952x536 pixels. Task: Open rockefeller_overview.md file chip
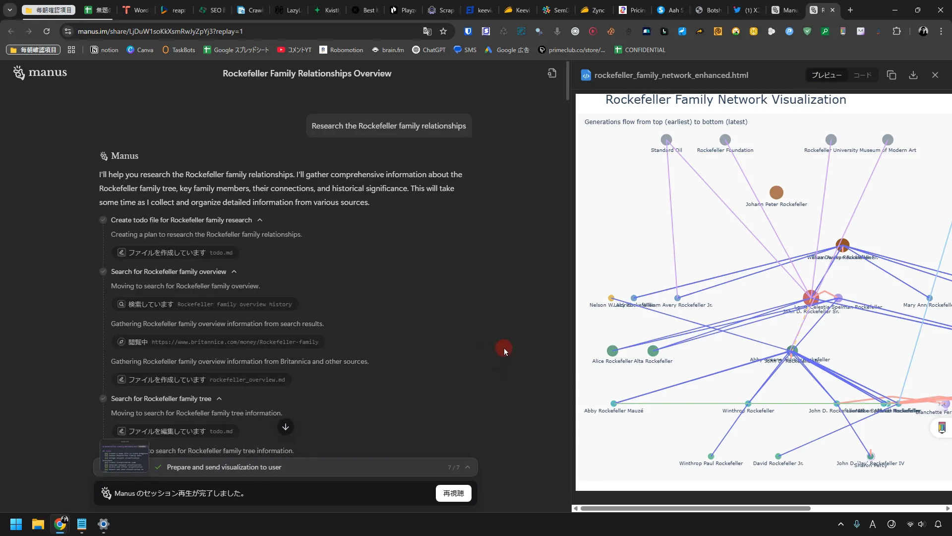point(201,380)
